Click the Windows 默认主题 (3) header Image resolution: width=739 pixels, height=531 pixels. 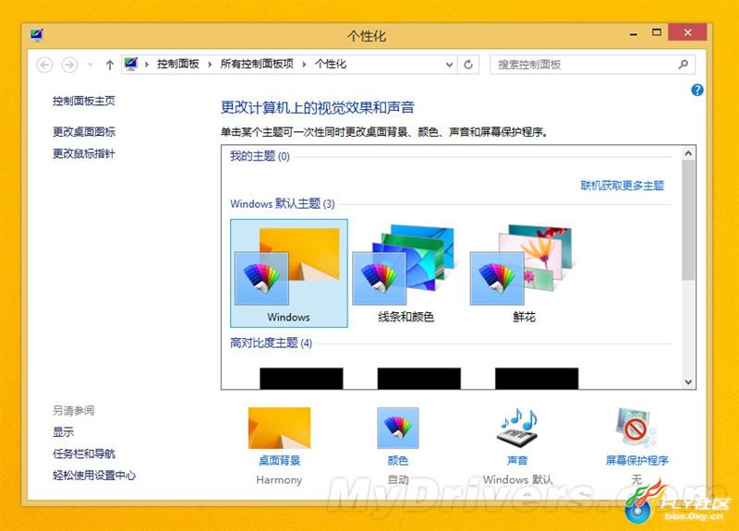tap(283, 204)
